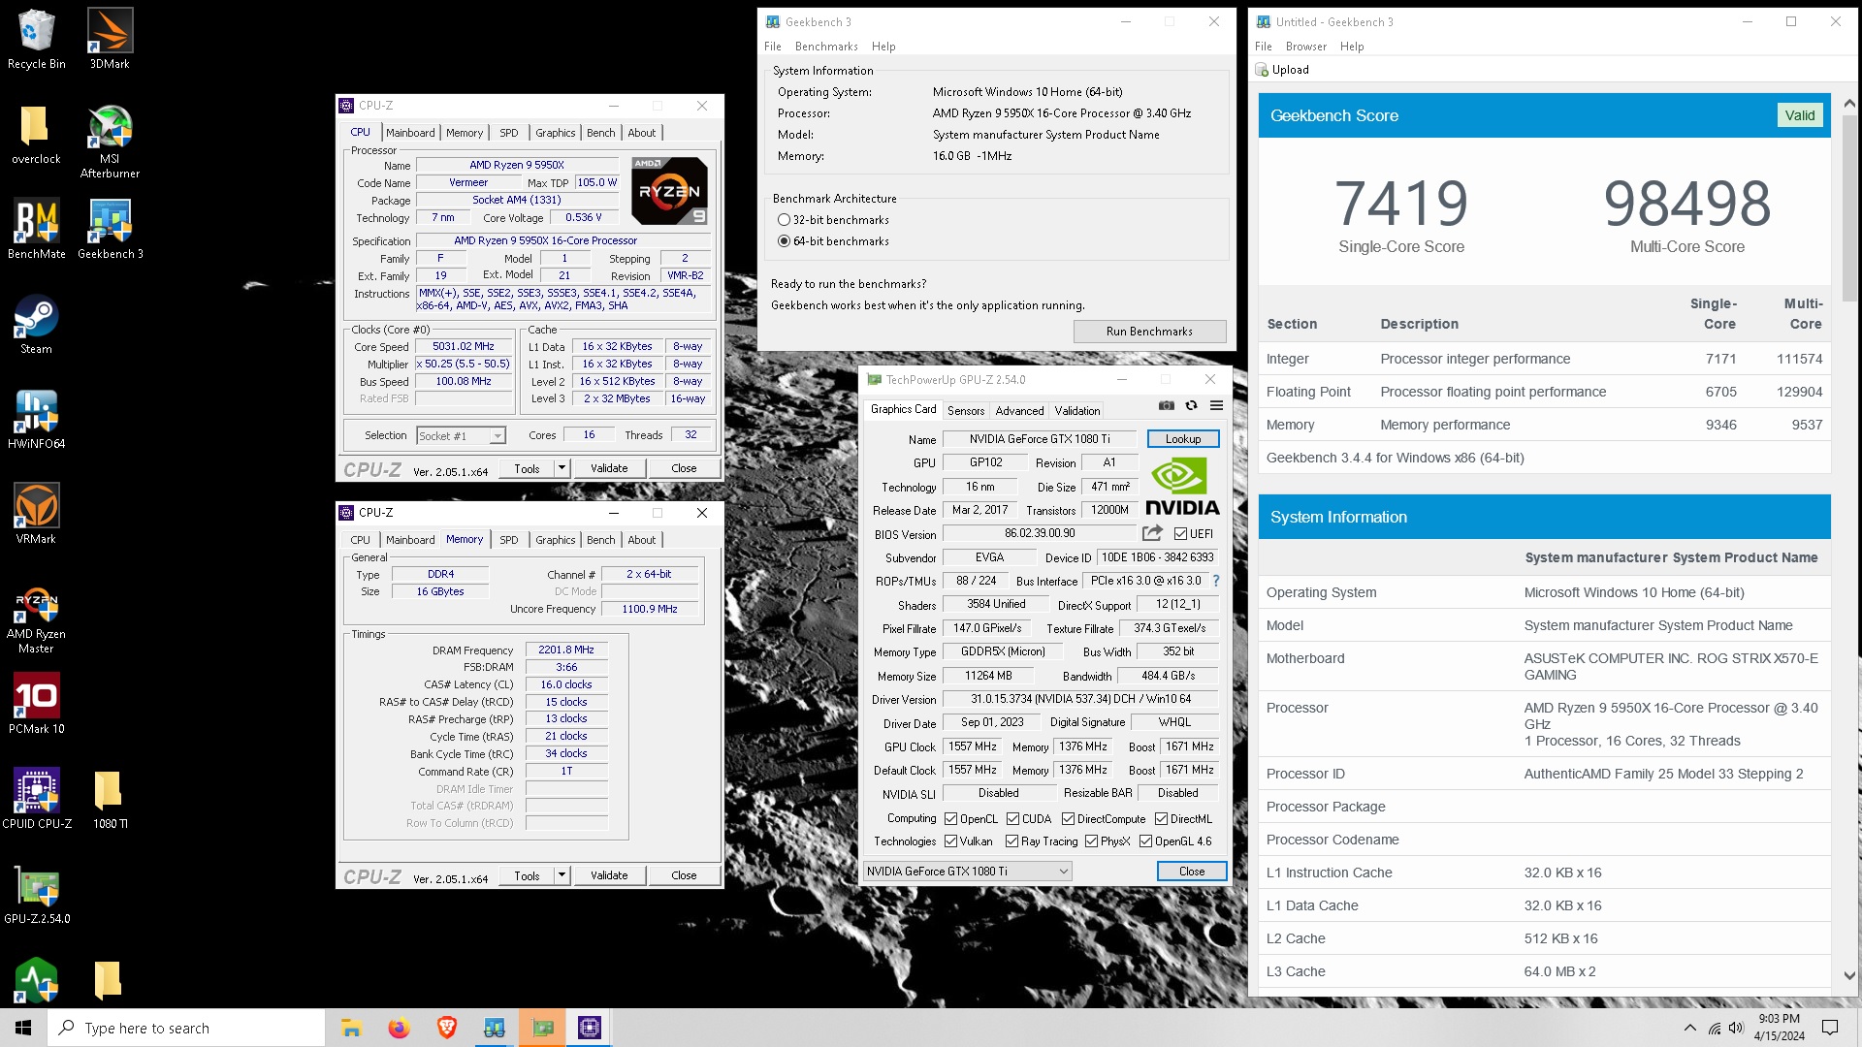Image resolution: width=1862 pixels, height=1047 pixels.
Task: Open the notification center icon in taskbar
Action: click(x=1830, y=1028)
